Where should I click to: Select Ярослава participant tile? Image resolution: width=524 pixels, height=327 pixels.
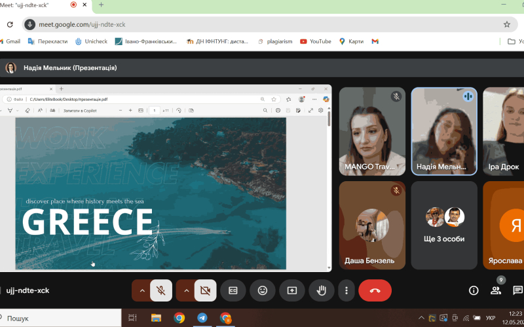point(504,225)
